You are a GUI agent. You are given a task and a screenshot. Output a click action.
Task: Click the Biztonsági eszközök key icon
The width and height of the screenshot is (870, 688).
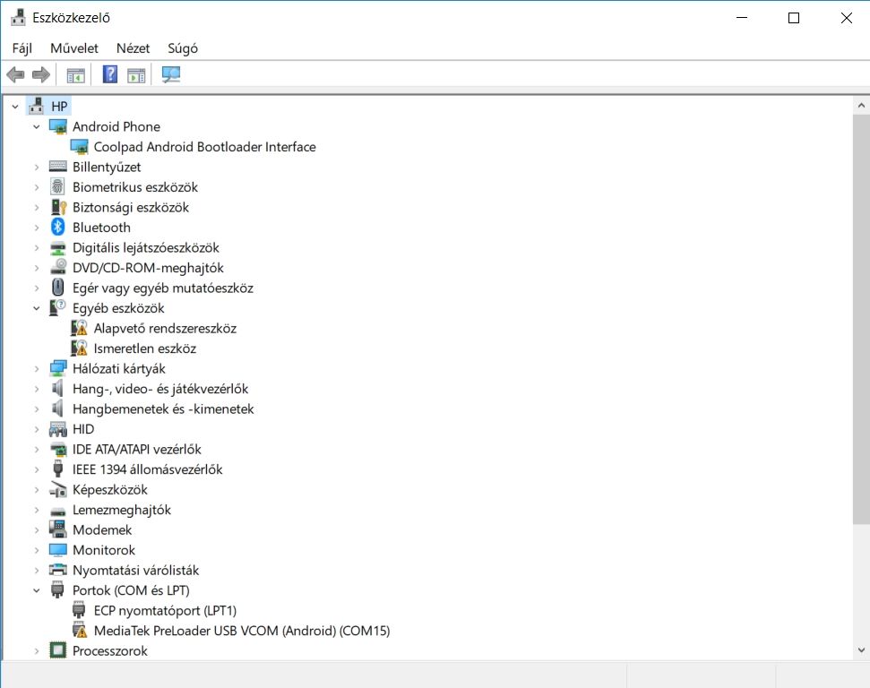[58, 207]
